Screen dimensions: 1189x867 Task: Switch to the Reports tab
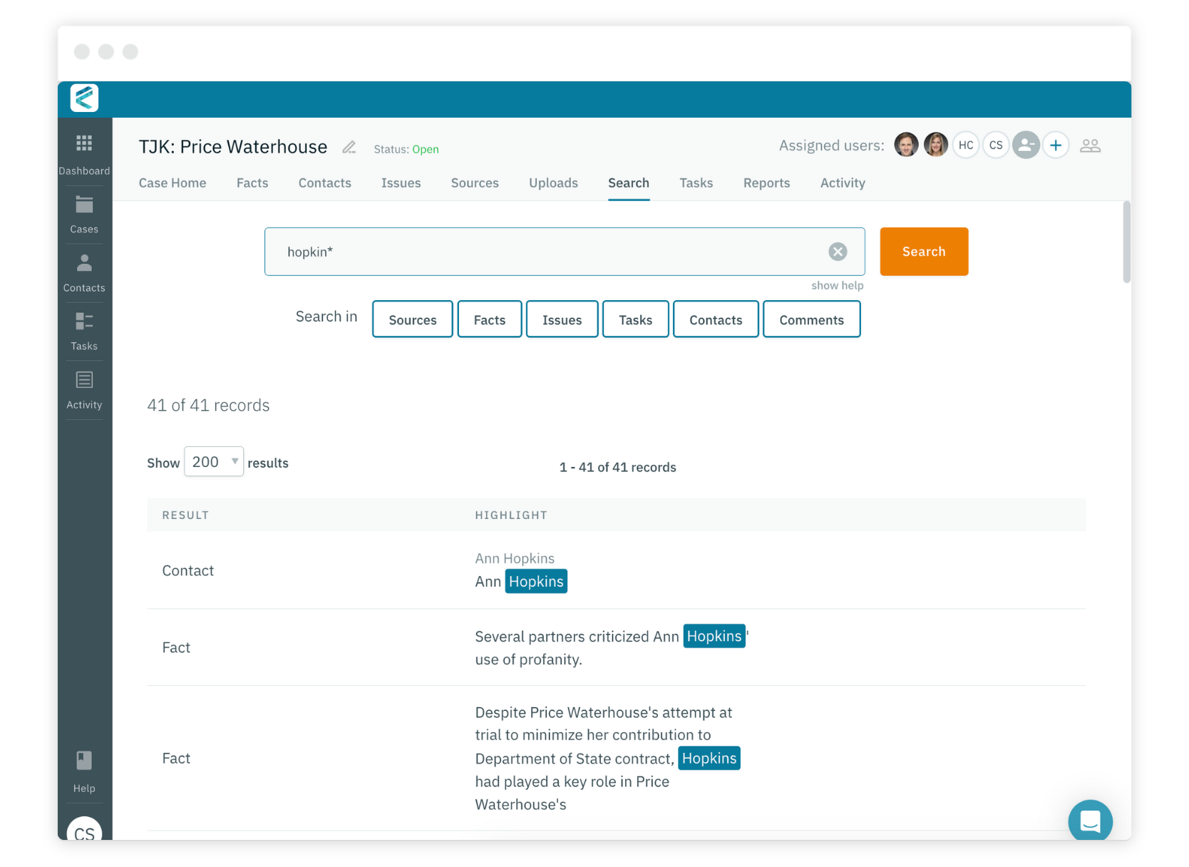pos(766,183)
